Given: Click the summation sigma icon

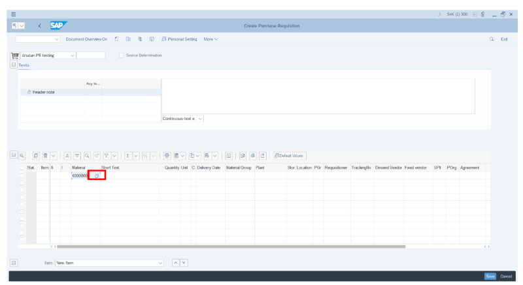Looking at the screenshot, I should point(128,156).
